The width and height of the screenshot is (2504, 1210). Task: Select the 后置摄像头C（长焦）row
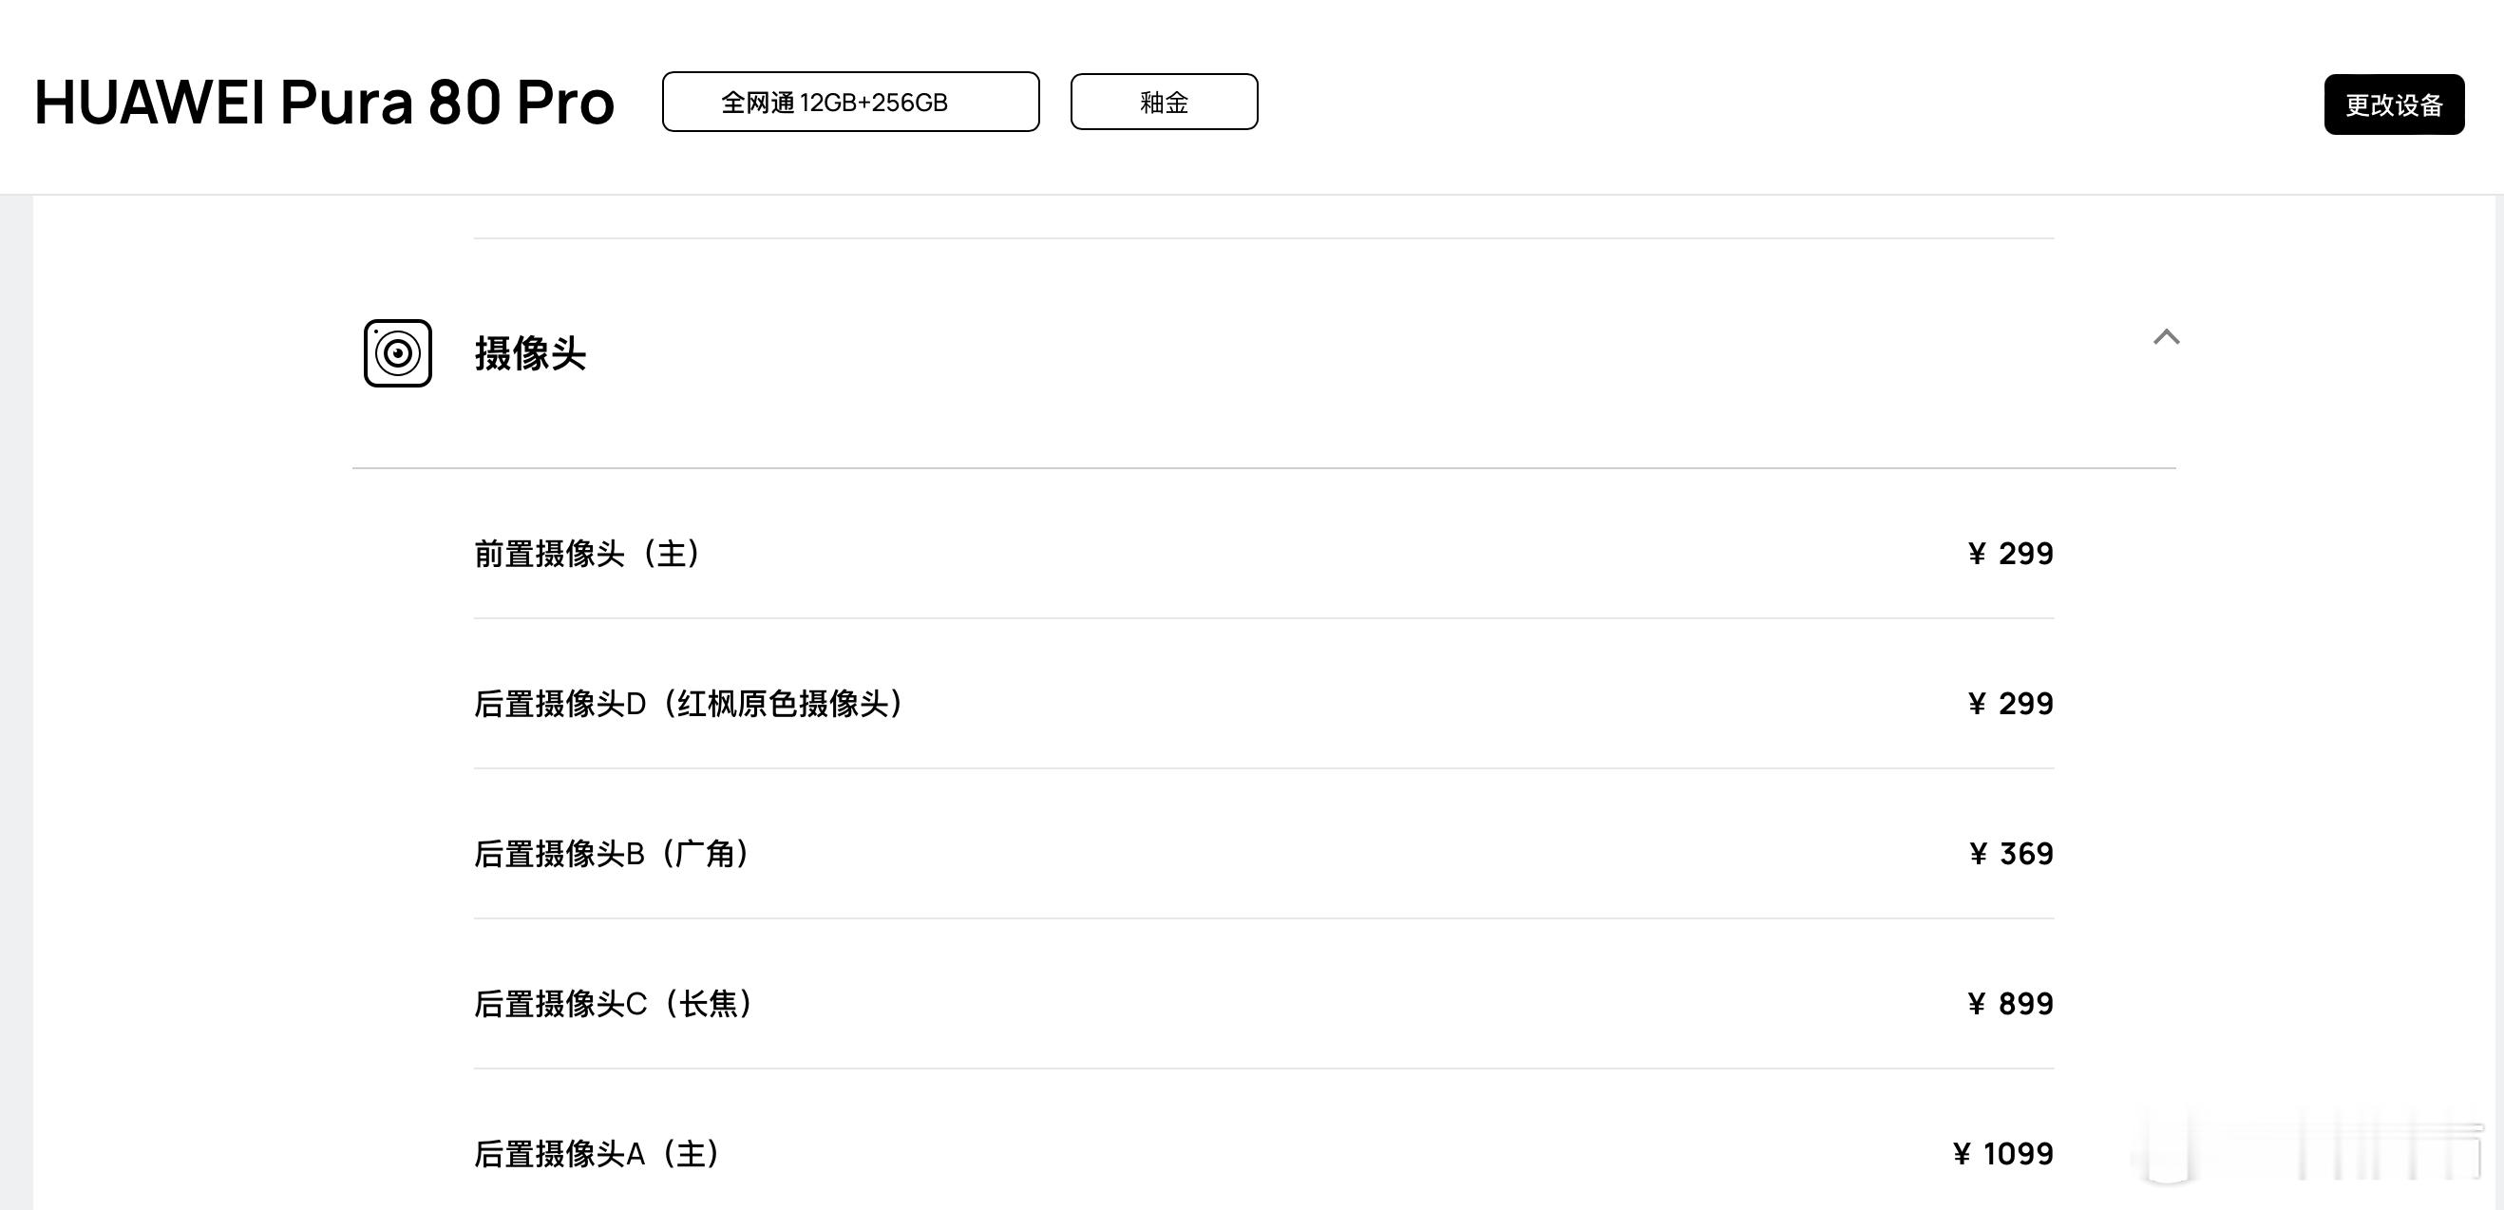point(1263,1003)
